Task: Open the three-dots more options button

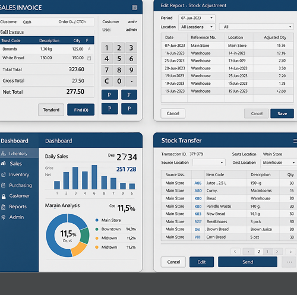Action: [289, 262]
